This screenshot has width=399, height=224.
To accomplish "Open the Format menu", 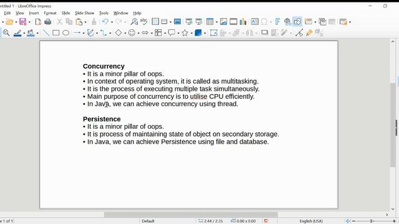I will 50,13.
